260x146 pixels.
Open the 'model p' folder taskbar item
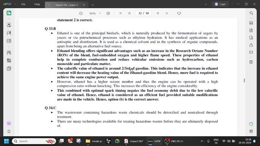click(94, 141)
